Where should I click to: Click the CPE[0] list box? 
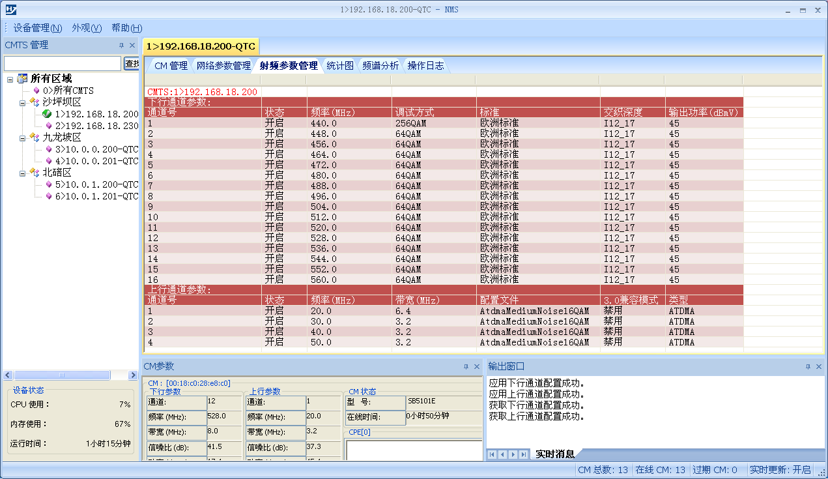414,450
